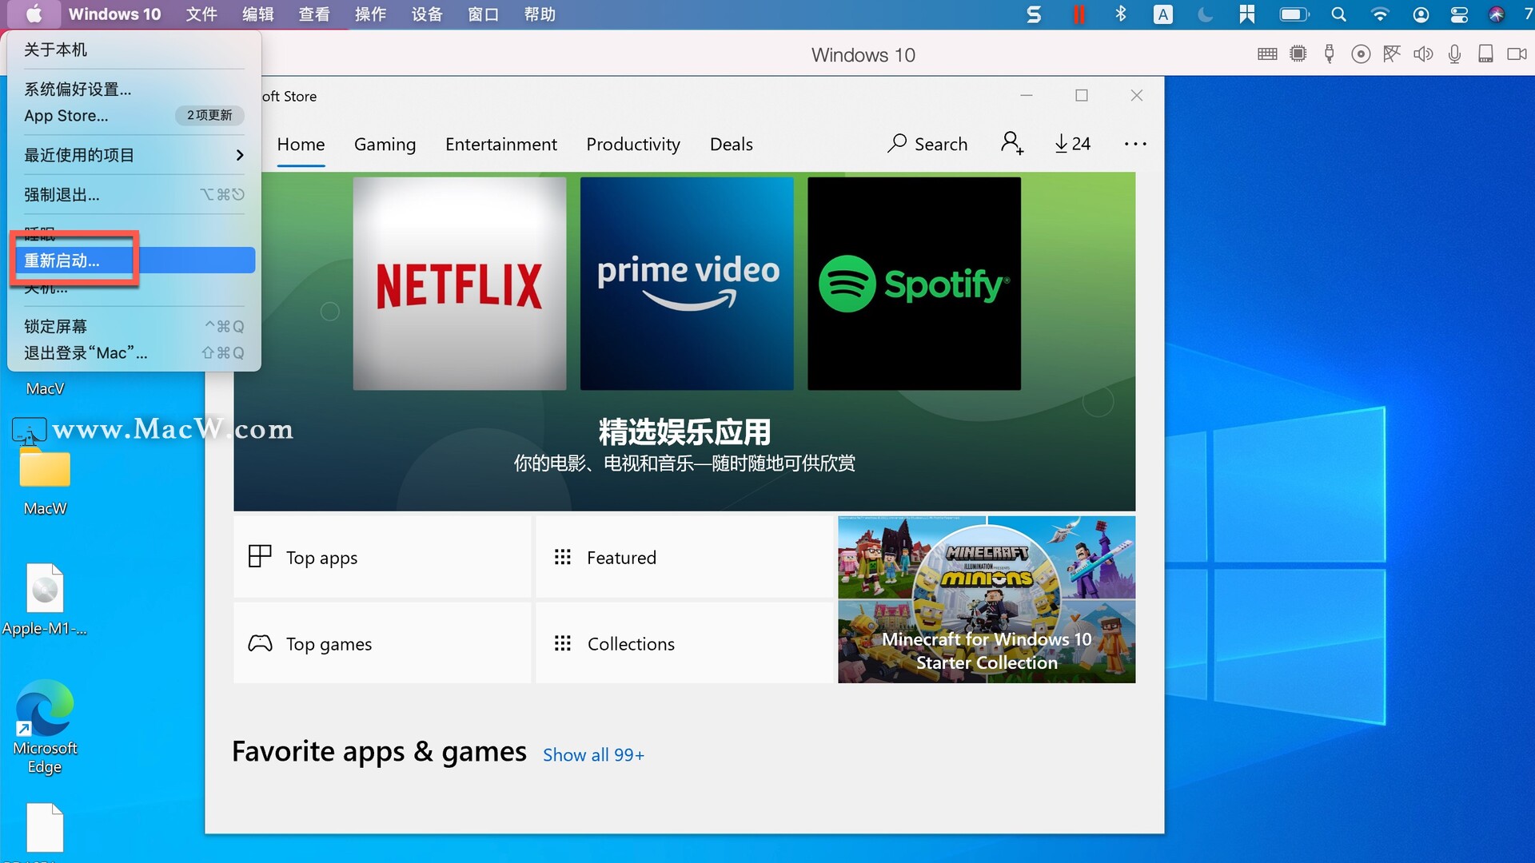Click the red Parallels icon in menu bar

point(1079,14)
